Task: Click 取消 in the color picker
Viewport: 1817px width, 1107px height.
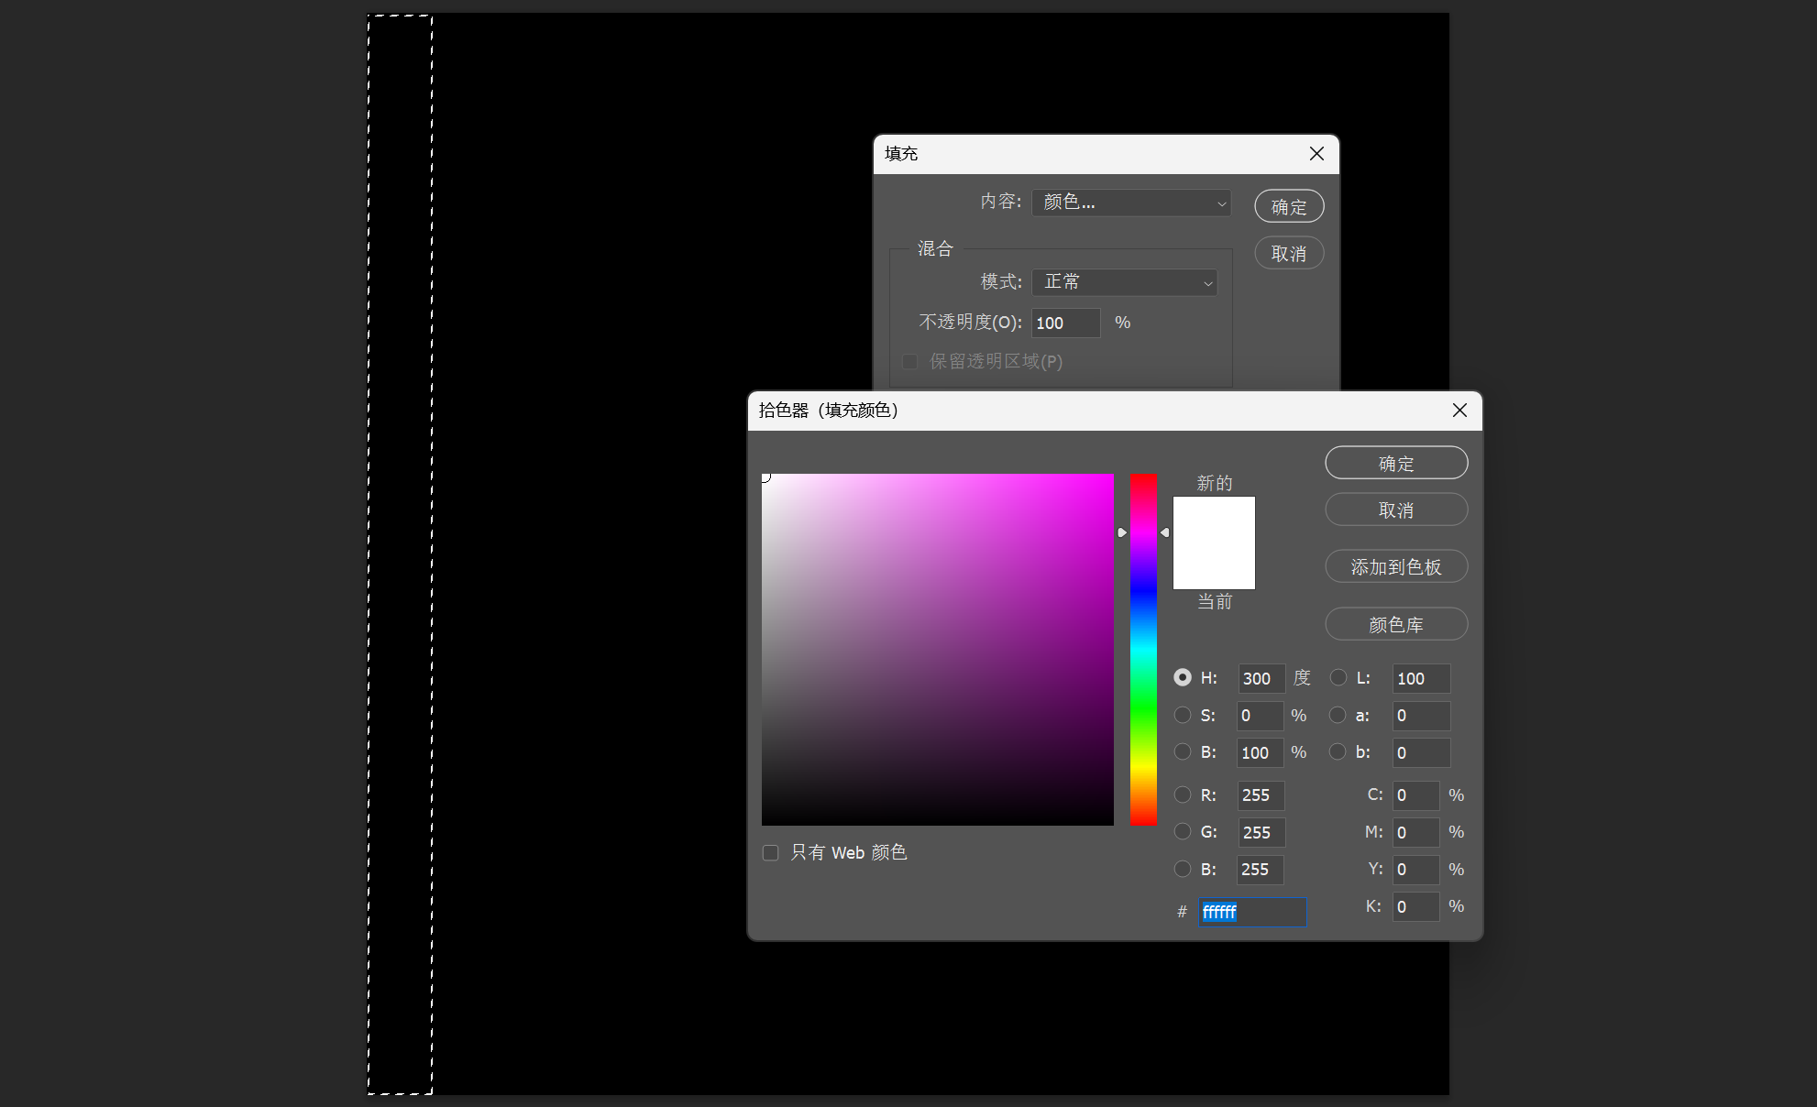Action: 1395,510
